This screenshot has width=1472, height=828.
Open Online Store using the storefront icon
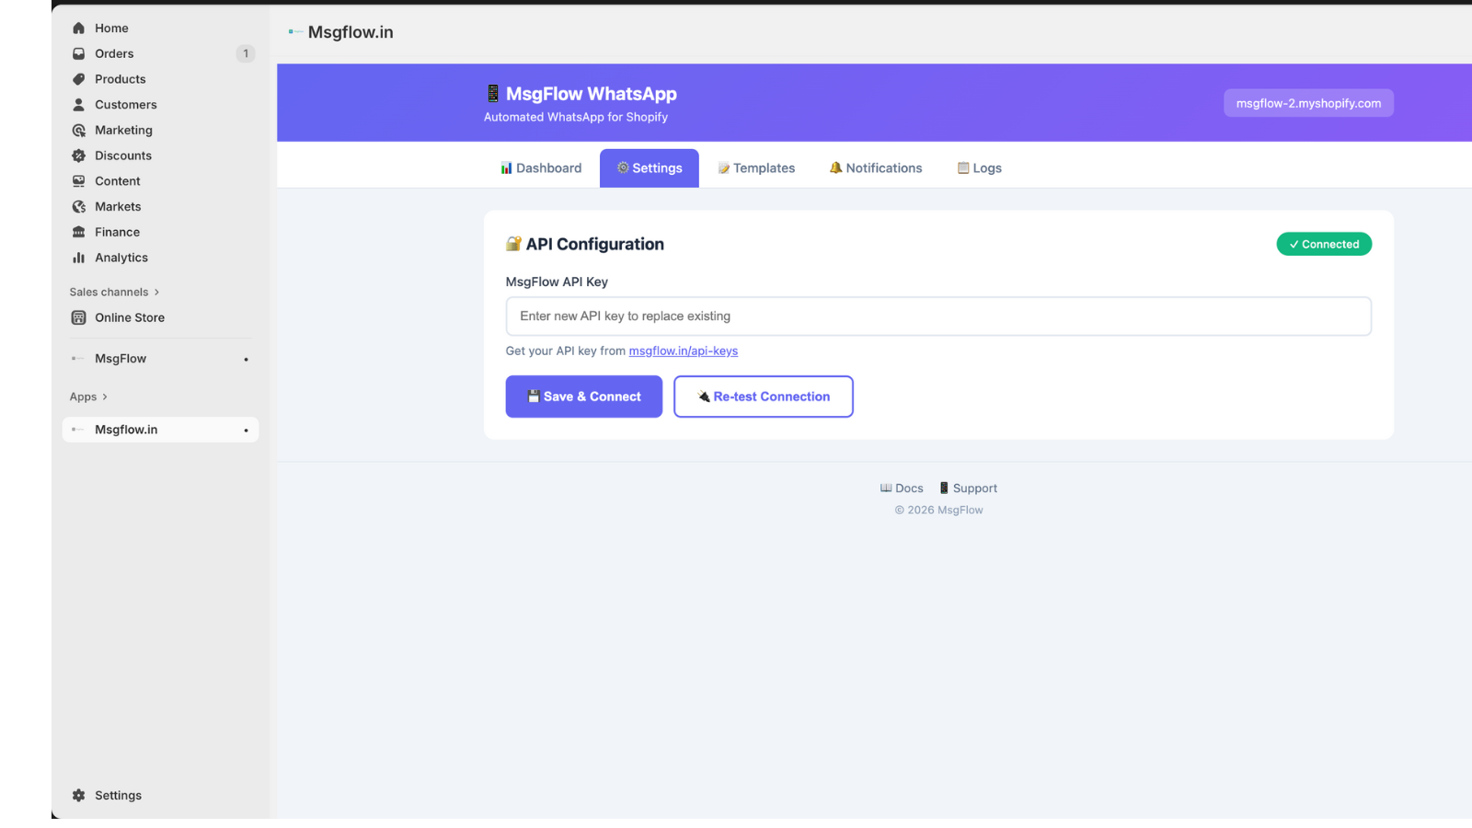coord(79,317)
